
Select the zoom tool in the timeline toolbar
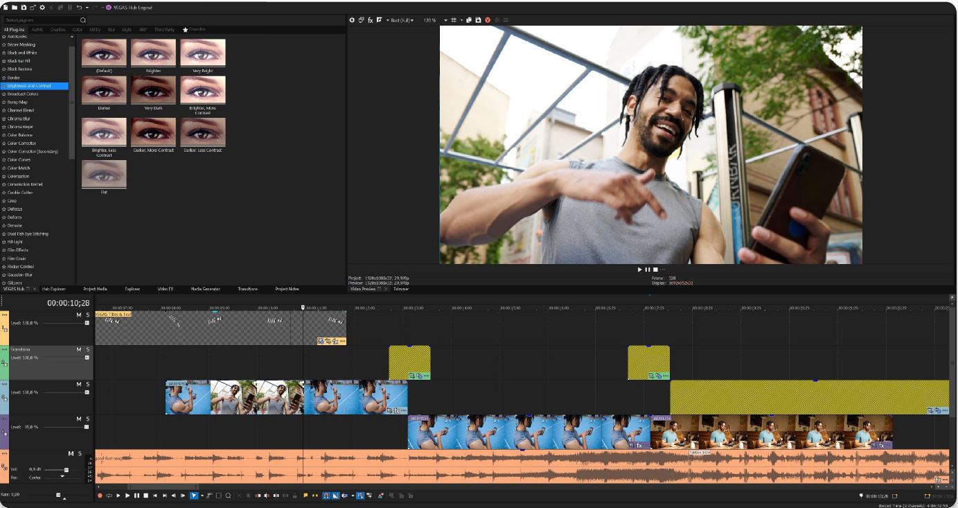pyautogui.click(x=228, y=496)
